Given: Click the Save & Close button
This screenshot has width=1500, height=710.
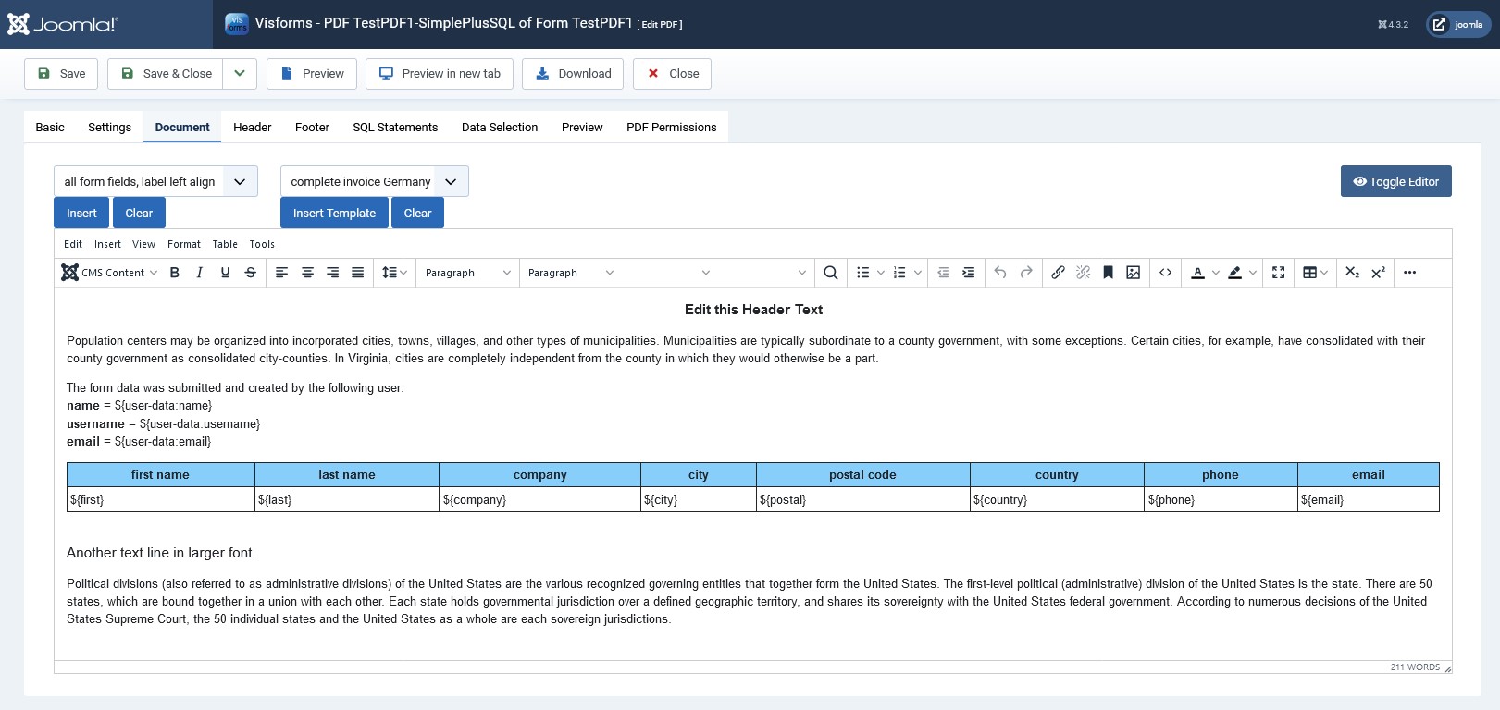Looking at the screenshot, I should coord(165,74).
